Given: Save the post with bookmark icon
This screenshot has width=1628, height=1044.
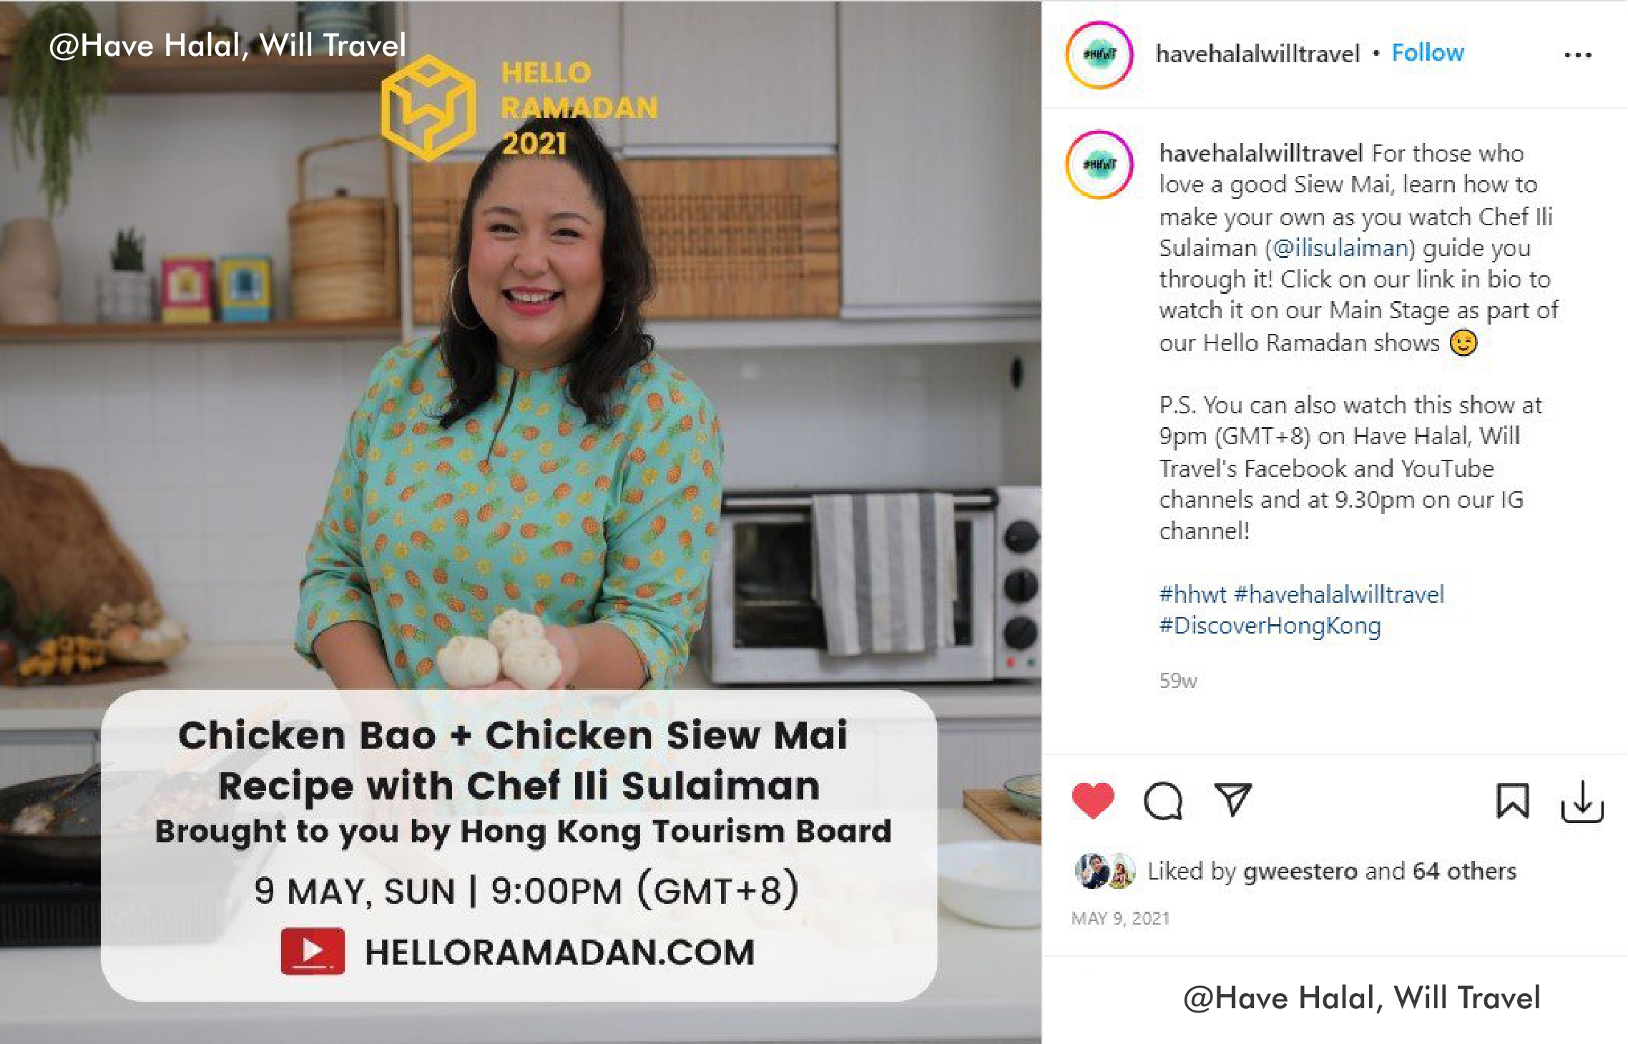Looking at the screenshot, I should tap(1512, 800).
